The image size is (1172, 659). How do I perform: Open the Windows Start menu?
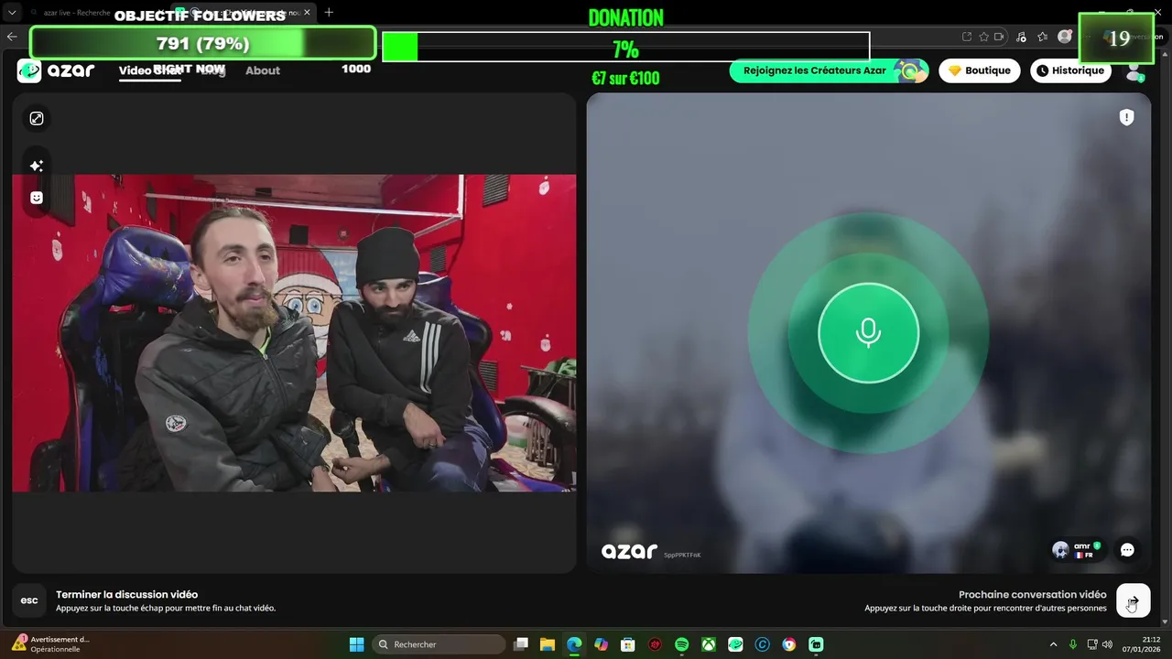356,644
